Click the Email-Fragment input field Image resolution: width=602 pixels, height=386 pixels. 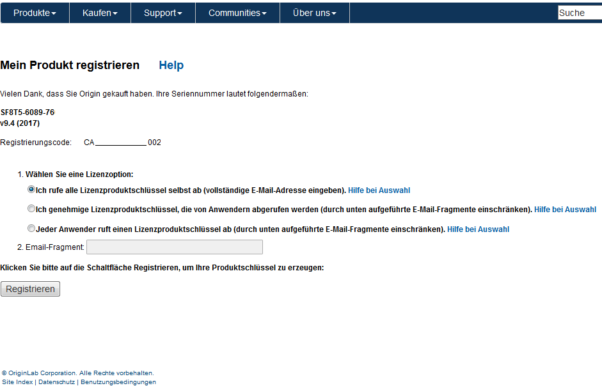click(175, 247)
